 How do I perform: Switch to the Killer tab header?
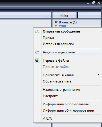coord(64,15)
